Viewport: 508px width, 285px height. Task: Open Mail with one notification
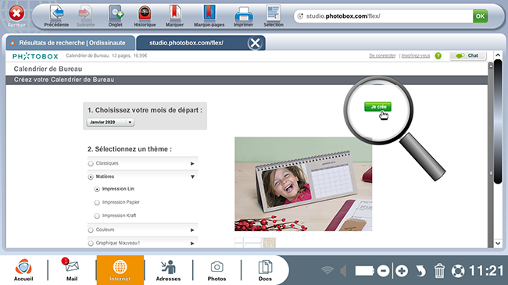(x=72, y=270)
